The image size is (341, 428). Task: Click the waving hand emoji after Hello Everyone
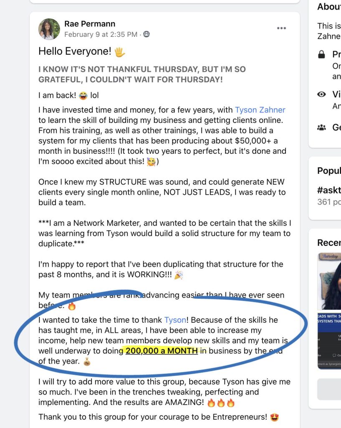(x=120, y=51)
